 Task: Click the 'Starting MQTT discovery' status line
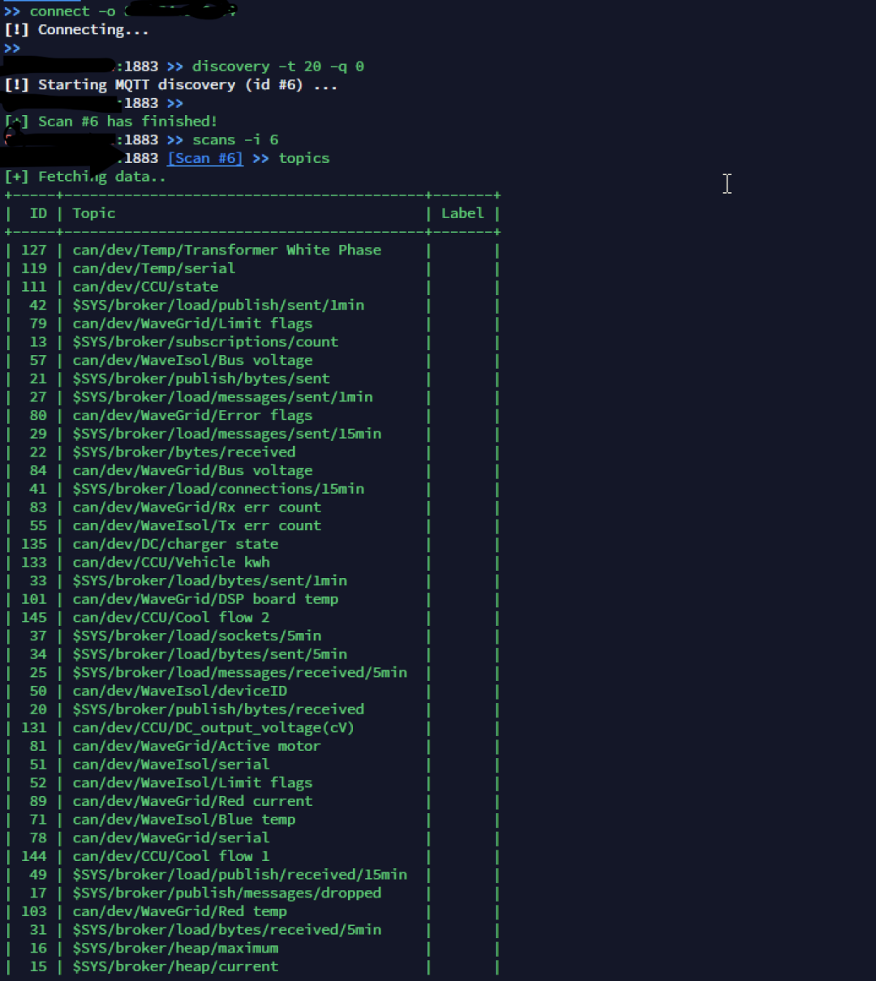(x=170, y=85)
